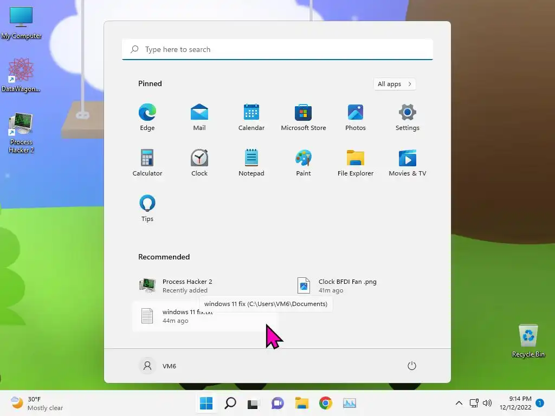Open the Calendar pinned app
This screenshot has width=555, height=416.
pos(251,117)
